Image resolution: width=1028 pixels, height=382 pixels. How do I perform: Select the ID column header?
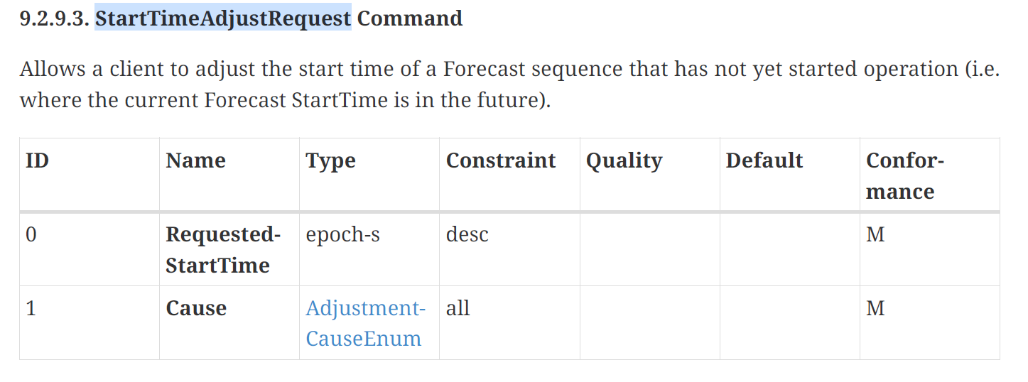[37, 160]
